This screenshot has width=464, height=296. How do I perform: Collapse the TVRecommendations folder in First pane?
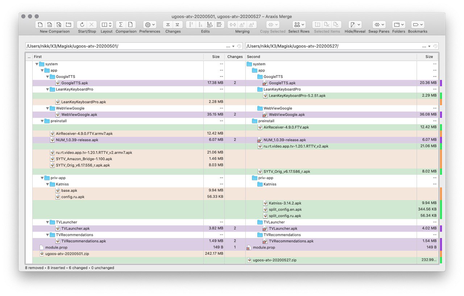coord(47,235)
